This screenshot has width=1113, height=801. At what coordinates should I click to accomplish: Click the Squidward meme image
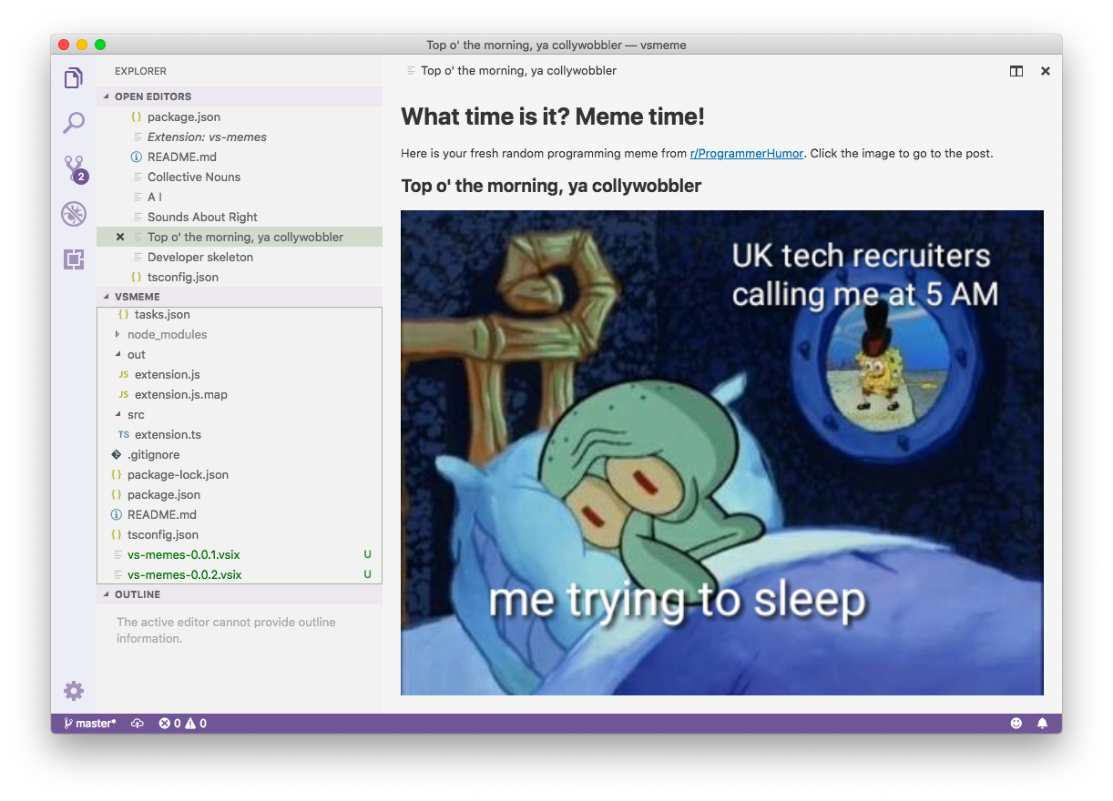(x=722, y=452)
